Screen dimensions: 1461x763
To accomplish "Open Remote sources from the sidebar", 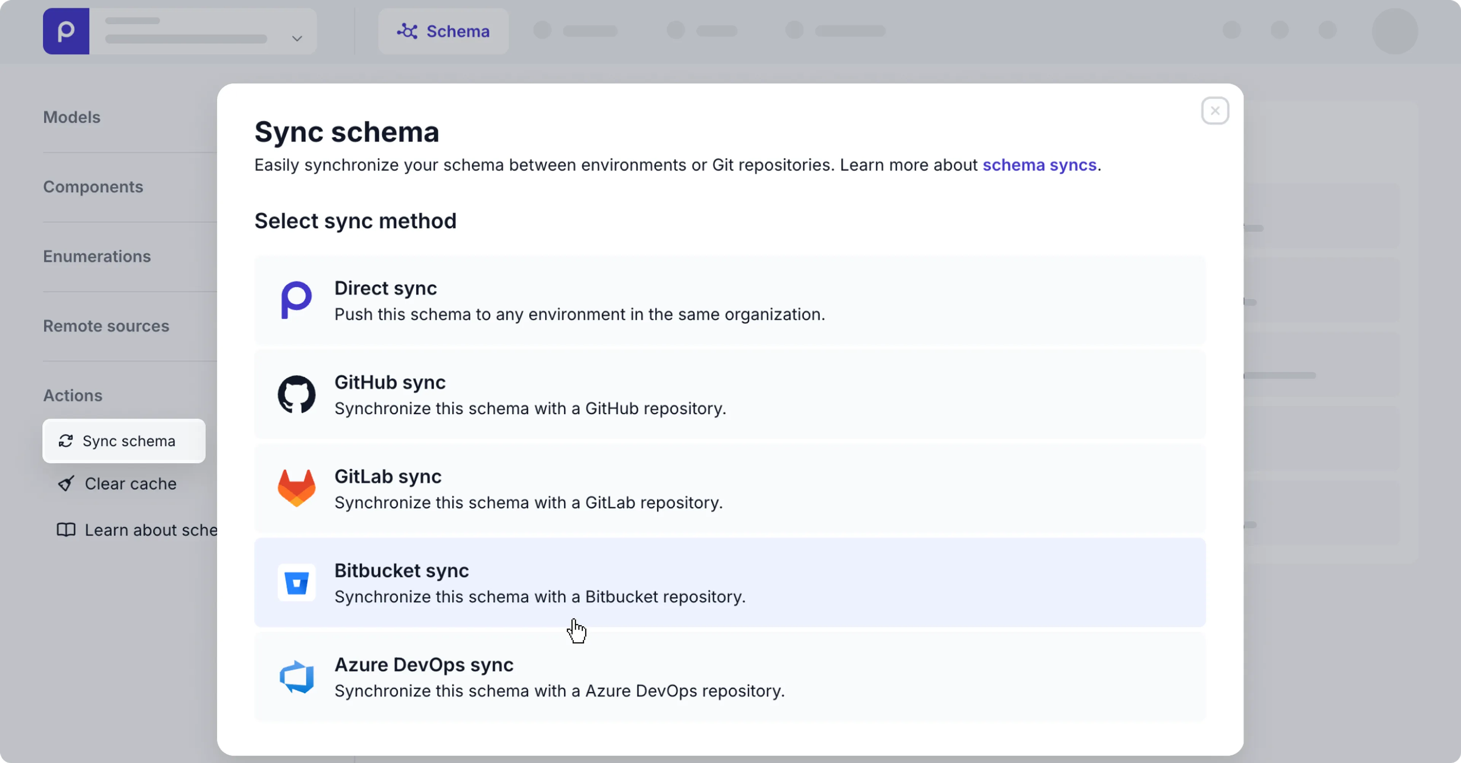I will click(106, 326).
